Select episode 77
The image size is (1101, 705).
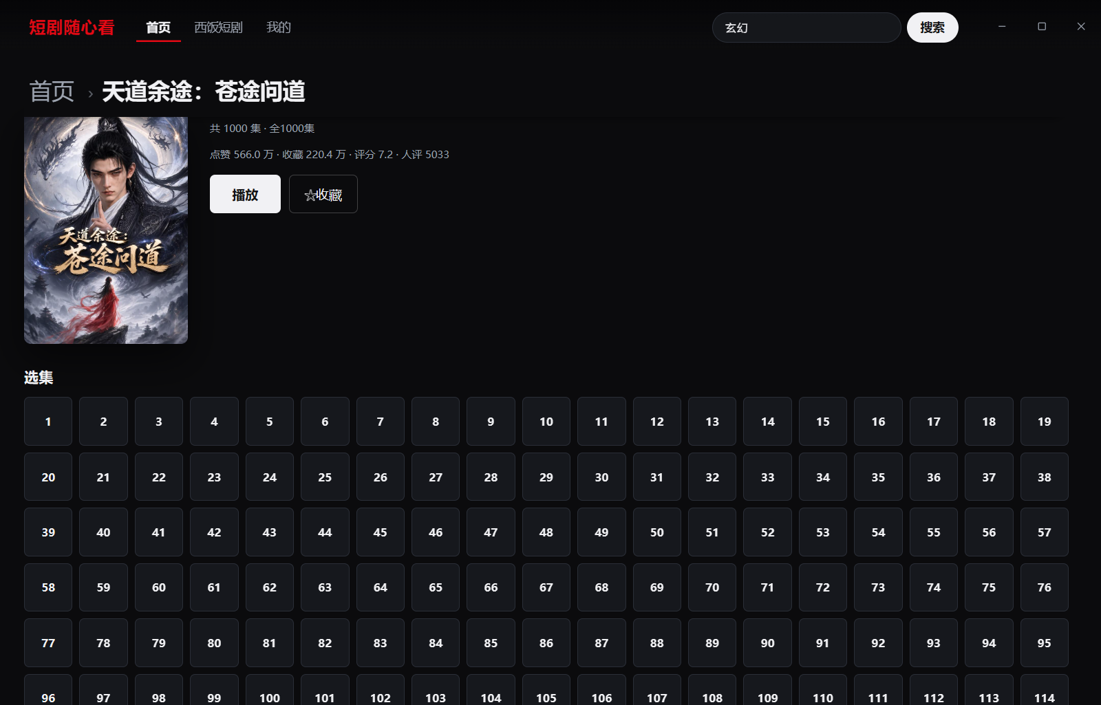(x=48, y=643)
